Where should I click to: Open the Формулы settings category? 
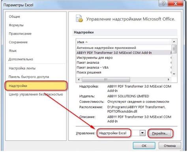point(16,25)
